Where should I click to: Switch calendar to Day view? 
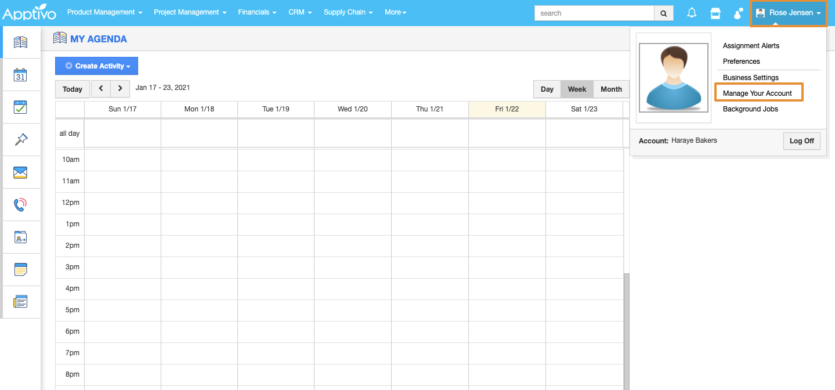pos(547,89)
